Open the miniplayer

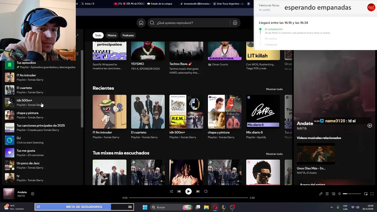(366, 194)
